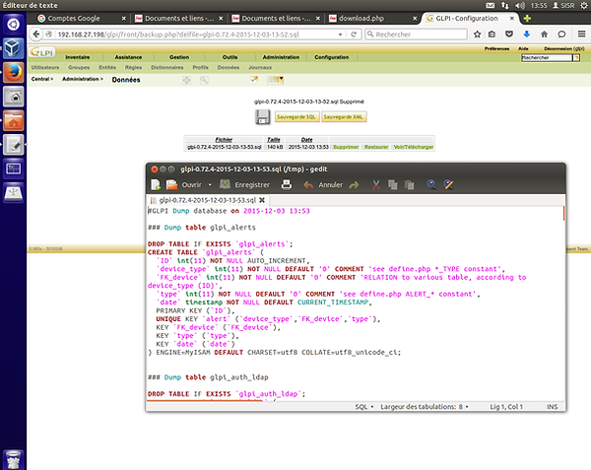Click the volume icon in top panel
Viewport: 591px width, 470px height.
click(x=520, y=5)
